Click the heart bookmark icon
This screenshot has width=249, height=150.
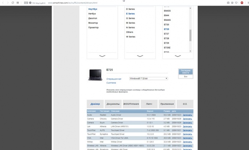tap(236, 3)
